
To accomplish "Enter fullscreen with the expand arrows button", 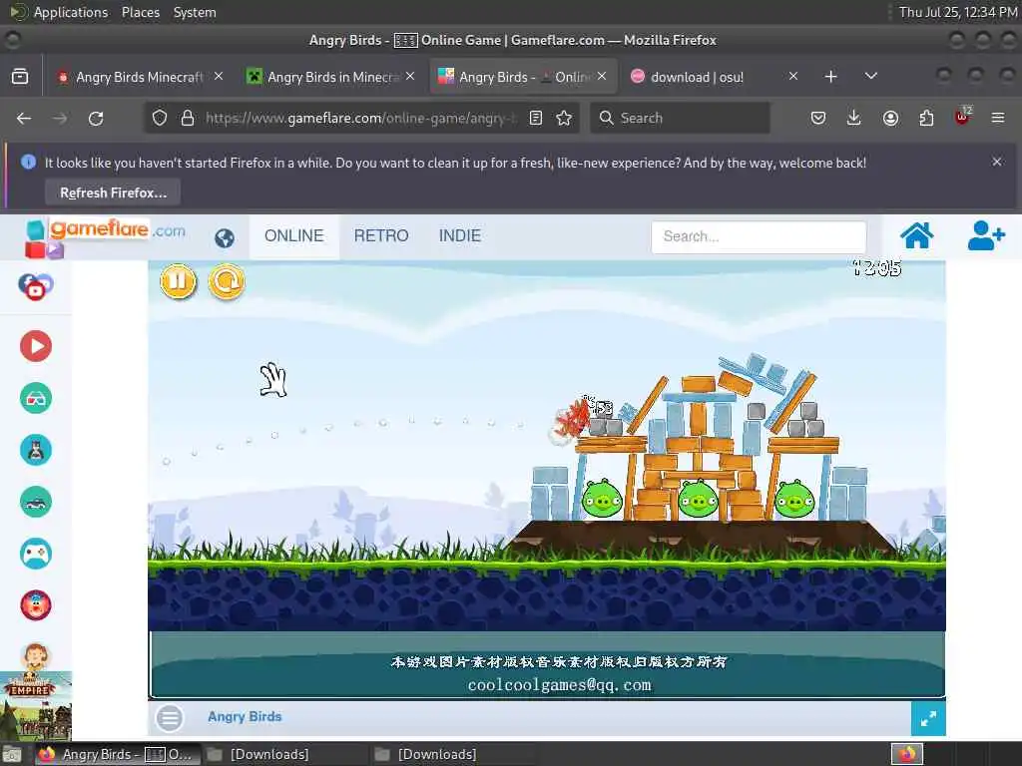I will (x=928, y=718).
